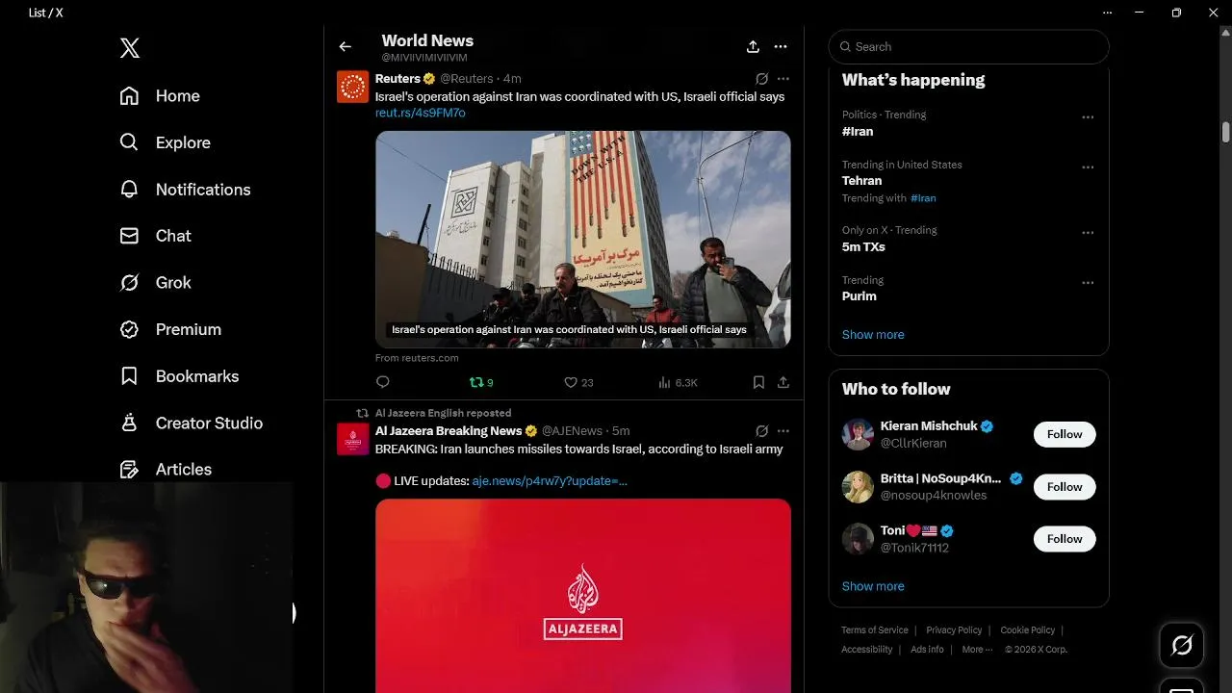Open Chat from the sidebar
1232x693 pixels.
[155, 236]
